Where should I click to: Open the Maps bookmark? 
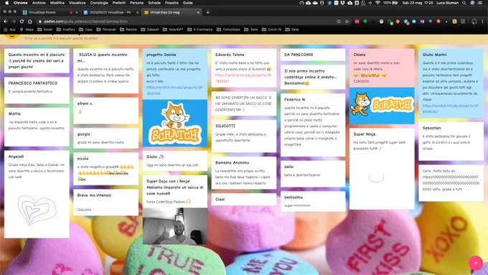27,29
